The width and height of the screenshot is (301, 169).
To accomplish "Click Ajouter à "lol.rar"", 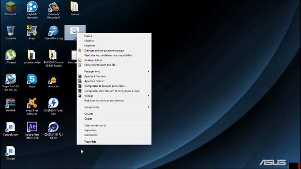I will (x=114, y=81).
